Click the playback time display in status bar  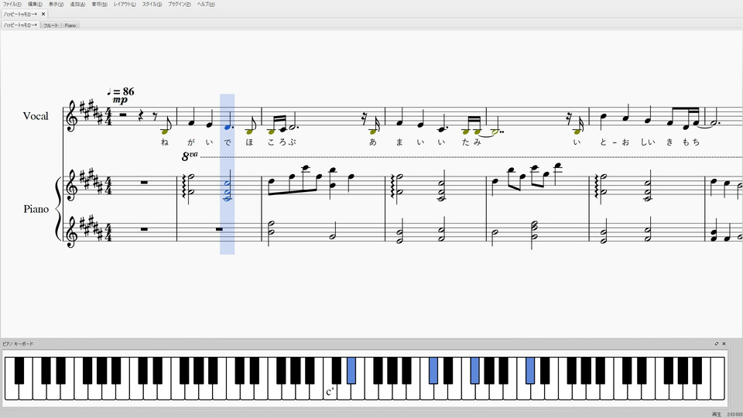tap(734, 415)
